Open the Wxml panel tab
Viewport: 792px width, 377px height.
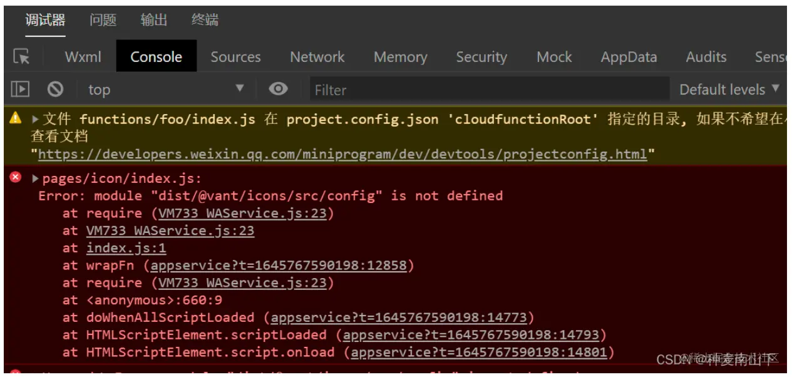(x=83, y=57)
